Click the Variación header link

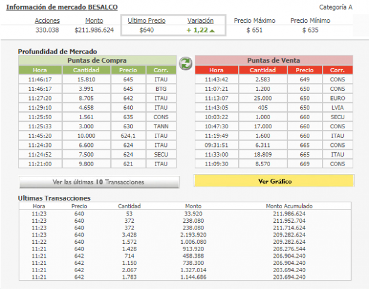click(x=201, y=20)
